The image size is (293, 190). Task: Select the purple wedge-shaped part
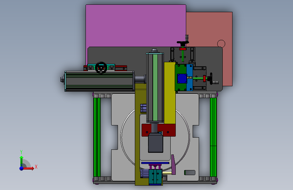pyautogui.click(x=173, y=165)
